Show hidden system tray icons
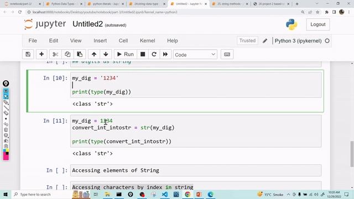Screen dimensions: 354x199 tap(289, 194)
